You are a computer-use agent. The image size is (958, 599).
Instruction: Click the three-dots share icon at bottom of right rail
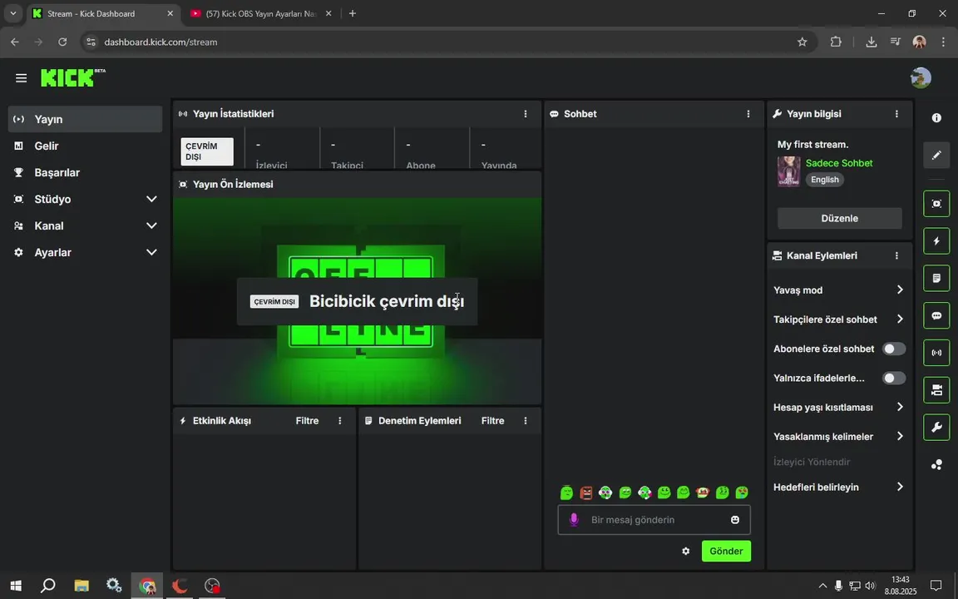tap(936, 465)
